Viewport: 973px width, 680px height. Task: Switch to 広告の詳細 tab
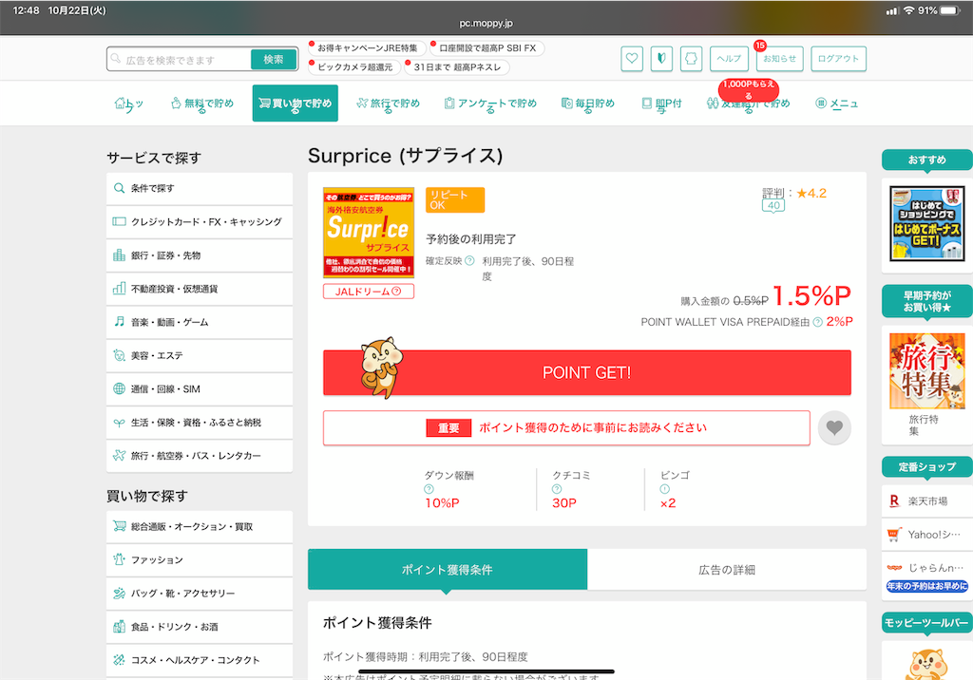coord(727,570)
